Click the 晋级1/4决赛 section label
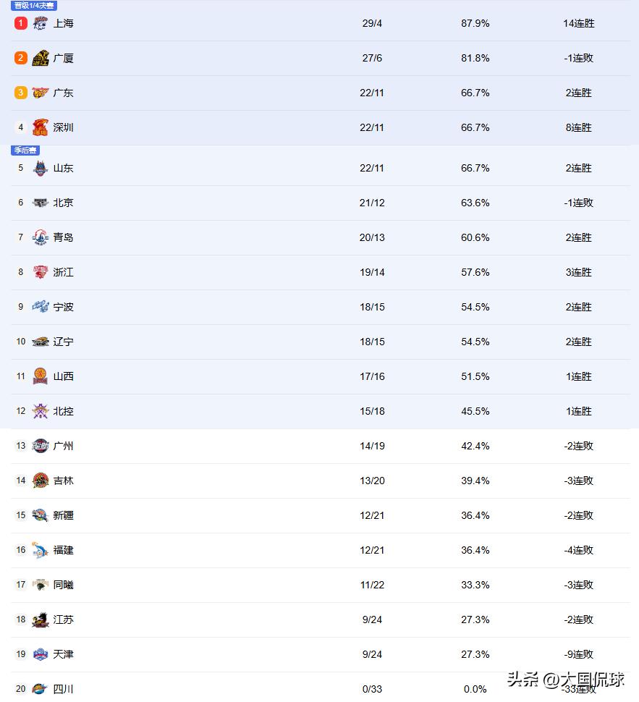Screen dimensions: 639x702 (x=34, y=5)
